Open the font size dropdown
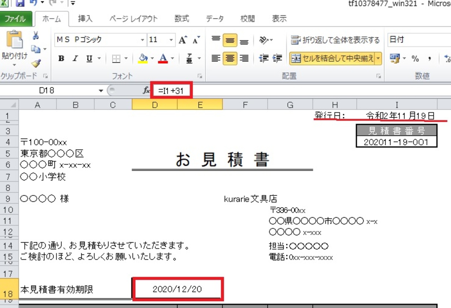Image resolution: width=451 pixels, height=308 pixels. point(171,40)
